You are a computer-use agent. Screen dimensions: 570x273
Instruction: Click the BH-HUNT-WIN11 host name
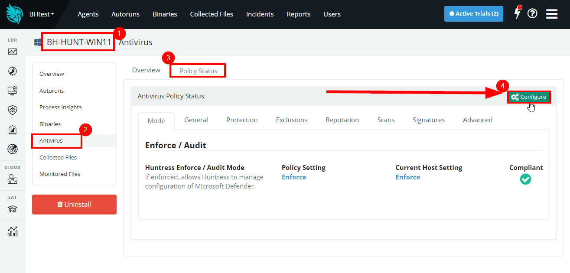pos(79,42)
